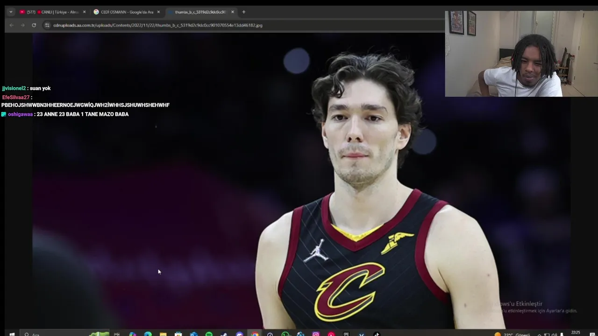Click the basketball player image in the page
The height and width of the screenshot is (336, 598).
click(301, 182)
